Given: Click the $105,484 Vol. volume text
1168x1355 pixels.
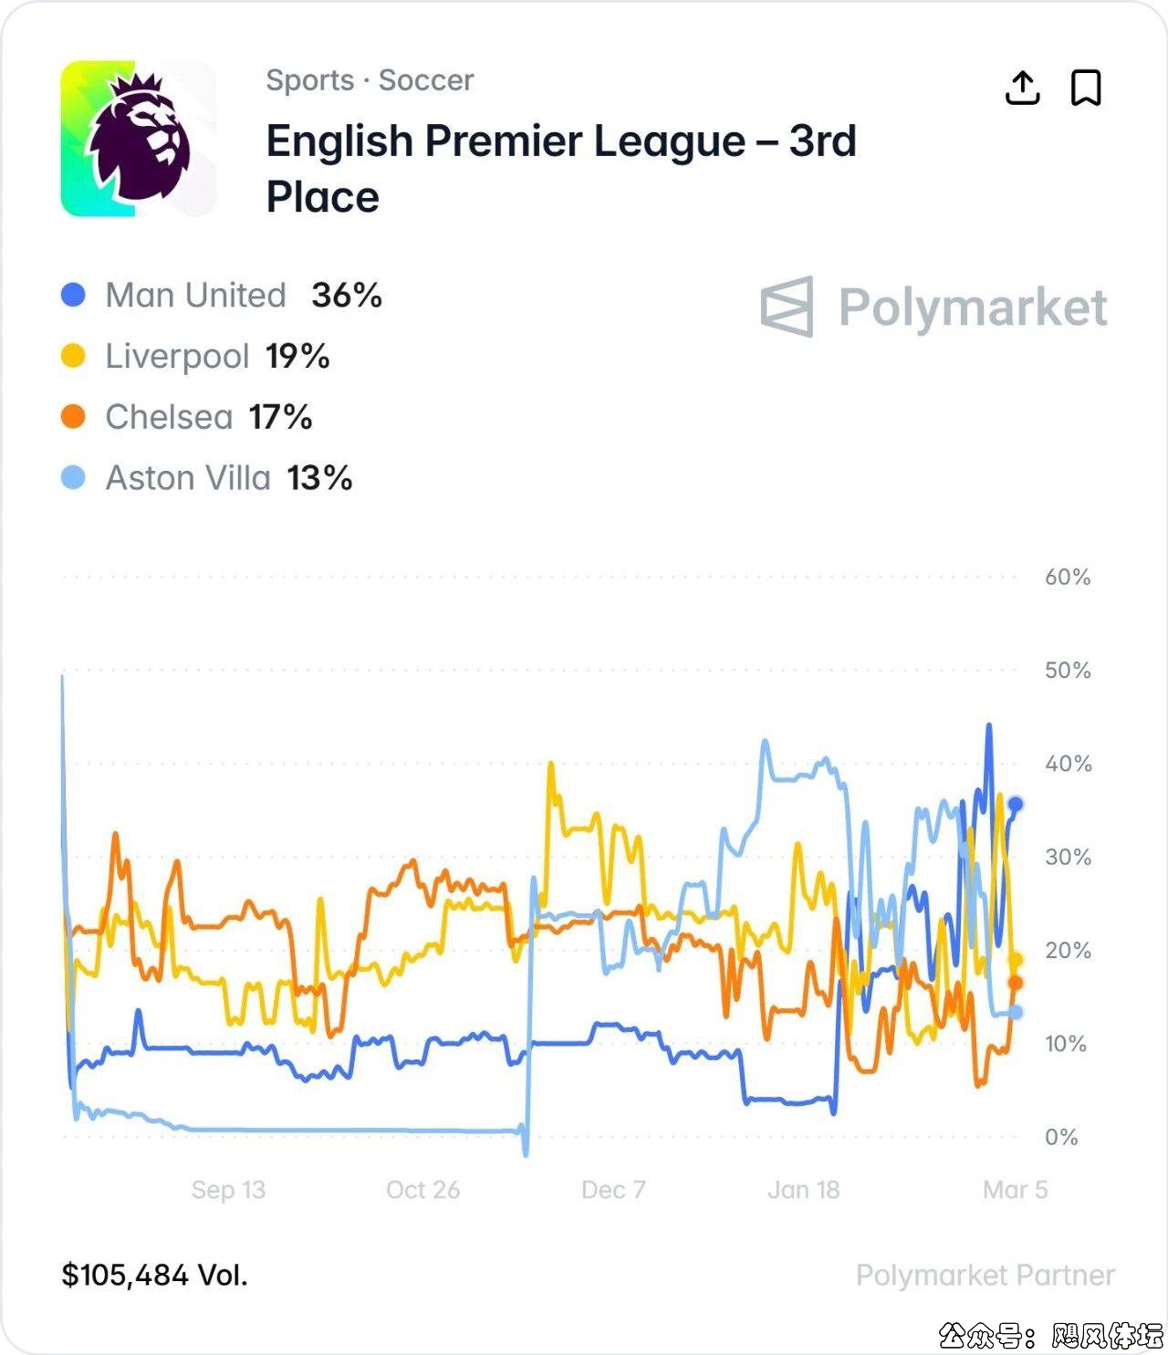Looking at the screenshot, I should pos(155,1275).
